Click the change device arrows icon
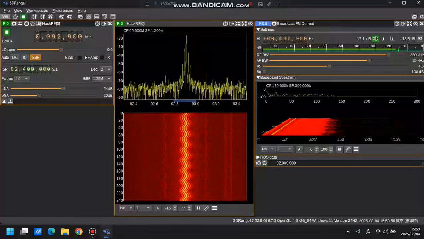Viewport: 424px width, 239px height. pyautogui.click(x=20, y=24)
